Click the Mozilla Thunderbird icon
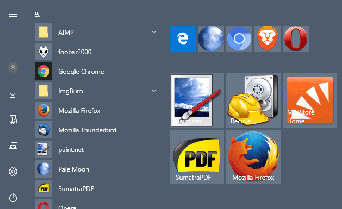This screenshot has width=342, height=209. click(x=43, y=130)
